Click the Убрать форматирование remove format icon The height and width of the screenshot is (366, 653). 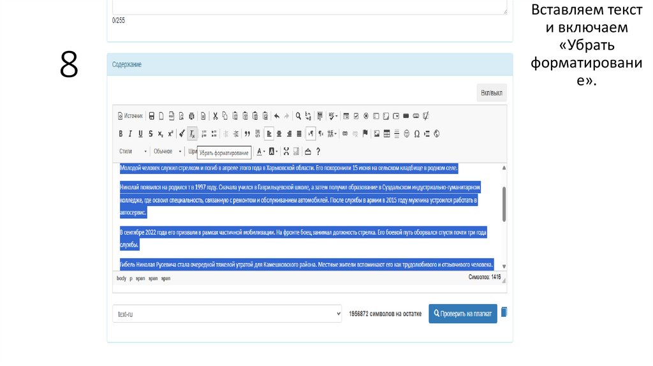pos(192,134)
